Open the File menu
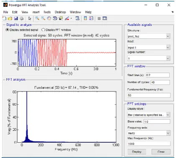 (x=6, y=12)
